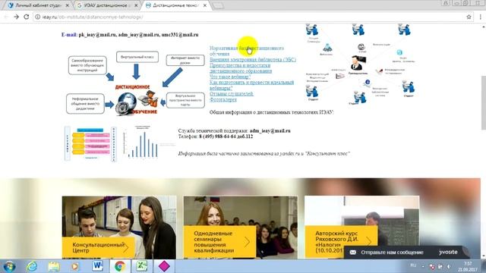Screen dimensions: 486x273
Task: Close the ИЭАУ дистанционное tab
Action: pyautogui.click(x=136, y=5)
